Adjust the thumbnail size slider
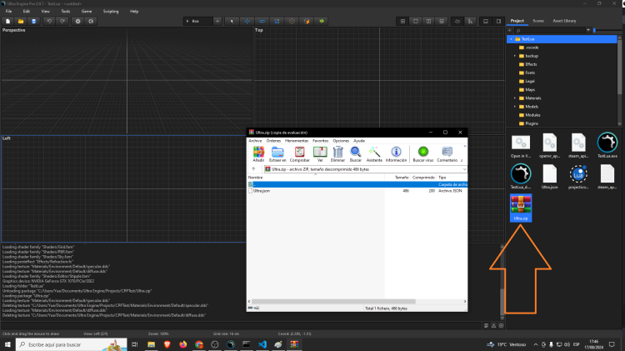625x351 pixels. [594, 30]
